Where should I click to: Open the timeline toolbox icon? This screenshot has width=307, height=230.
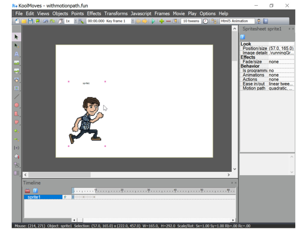point(27,191)
